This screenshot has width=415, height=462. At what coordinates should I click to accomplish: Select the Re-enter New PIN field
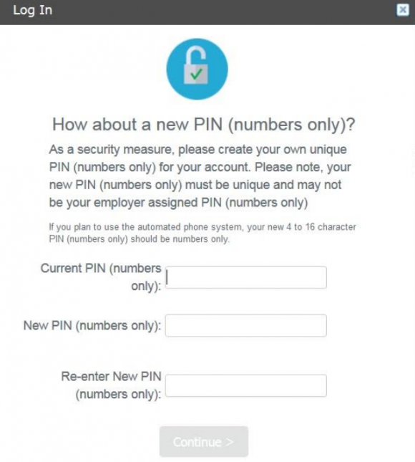246,385
